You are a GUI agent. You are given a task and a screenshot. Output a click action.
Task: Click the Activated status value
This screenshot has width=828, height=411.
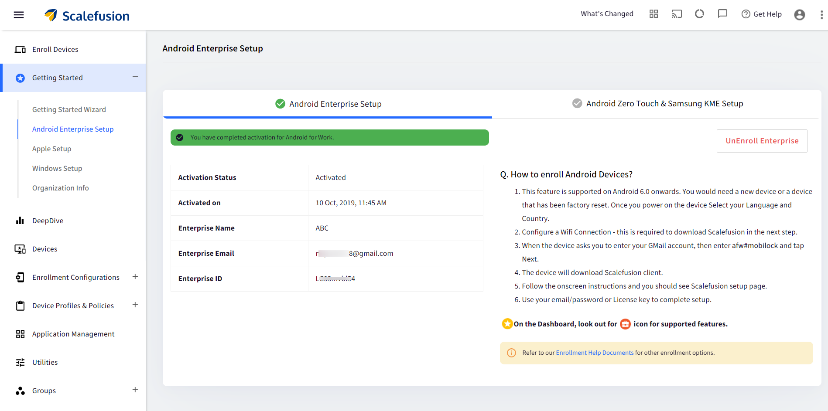[x=331, y=177]
